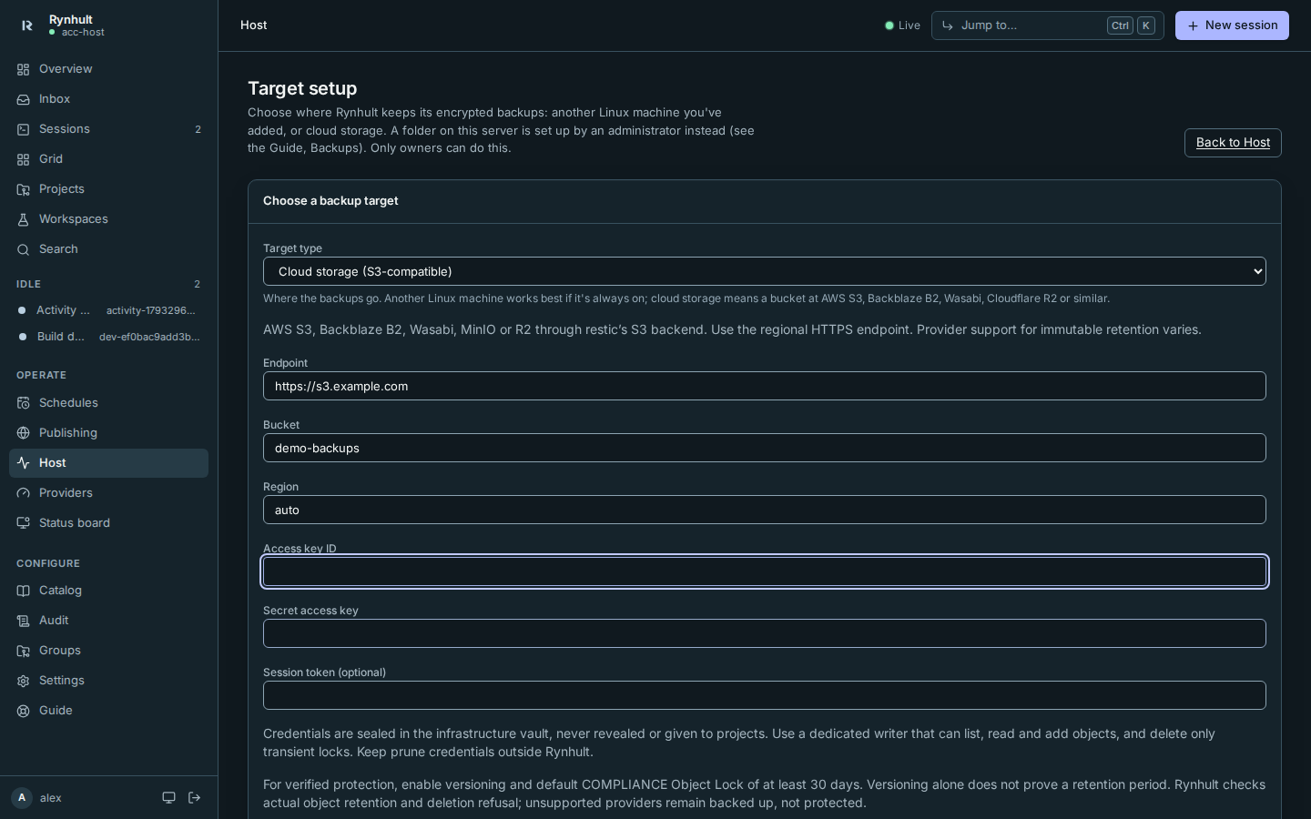The image size is (1311, 819).
Task: Open Search via the magnifier icon
Action: 24,249
